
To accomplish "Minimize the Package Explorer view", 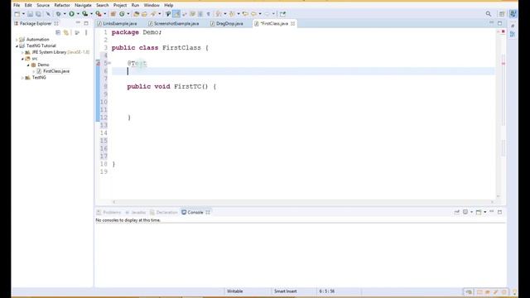I will click(78, 23).
